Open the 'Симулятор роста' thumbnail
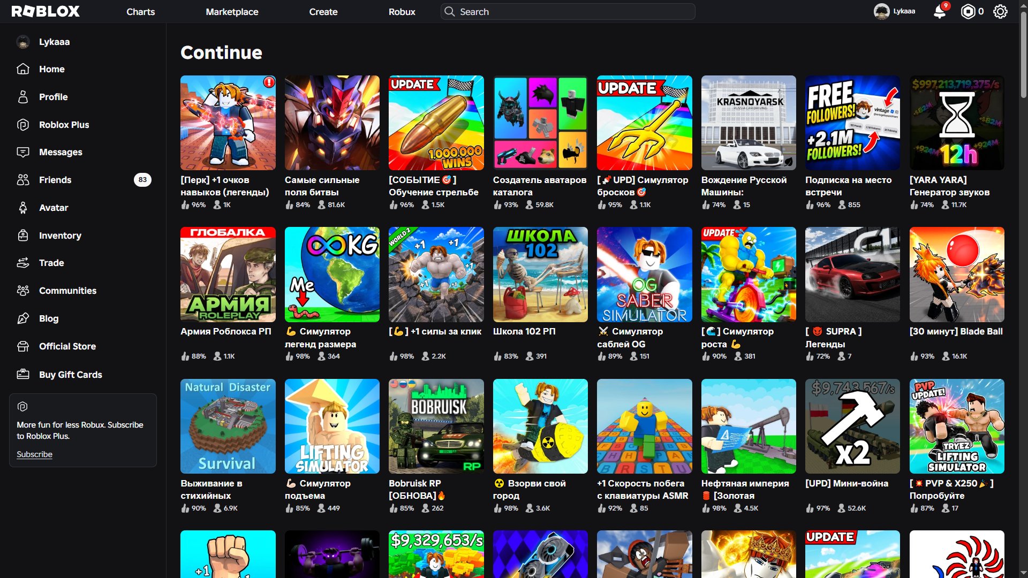Image resolution: width=1028 pixels, height=578 pixels. coord(749,275)
